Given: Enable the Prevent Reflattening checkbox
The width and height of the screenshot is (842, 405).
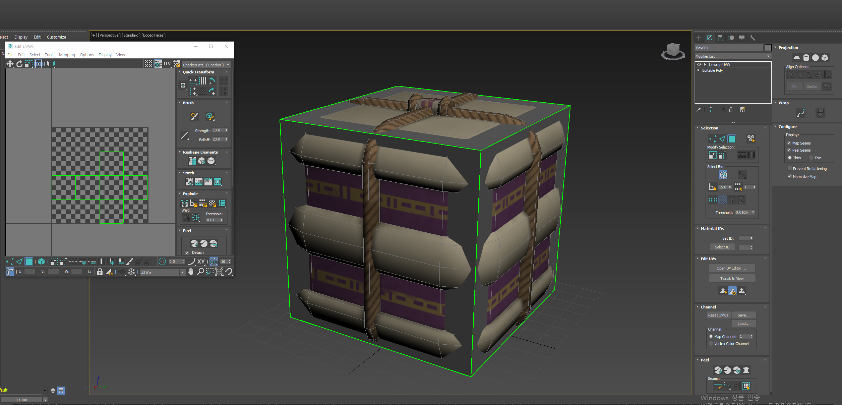Looking at the screenshot, I should (790, 169).
